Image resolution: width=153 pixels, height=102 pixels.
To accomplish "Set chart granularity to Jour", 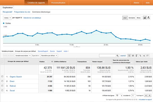I will 125,18.
